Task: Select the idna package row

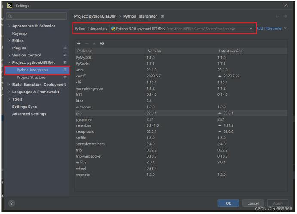Action: pyautogui.click(x=181, y=101)
